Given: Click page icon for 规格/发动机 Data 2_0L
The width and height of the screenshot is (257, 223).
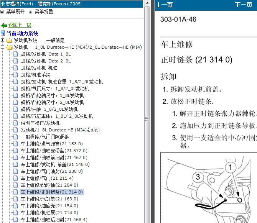Looking at the screenshot, I should click(x=16, y=61).
